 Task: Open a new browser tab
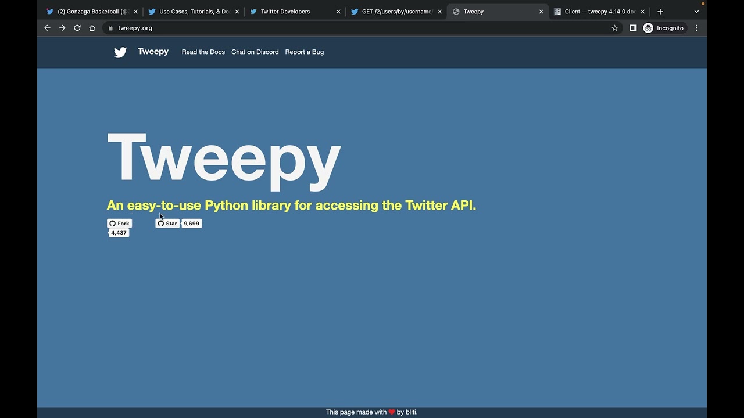[x=660, y=12]
